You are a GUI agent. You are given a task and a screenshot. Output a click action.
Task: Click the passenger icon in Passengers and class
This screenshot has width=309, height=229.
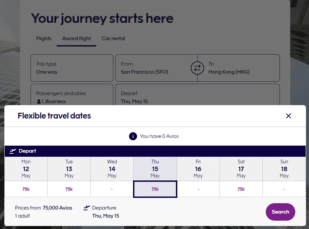(39, 101)
